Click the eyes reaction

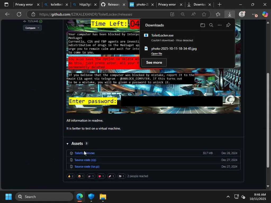pos(121,176)
